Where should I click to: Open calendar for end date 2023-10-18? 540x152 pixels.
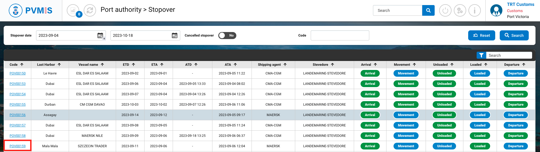(175, 35)
